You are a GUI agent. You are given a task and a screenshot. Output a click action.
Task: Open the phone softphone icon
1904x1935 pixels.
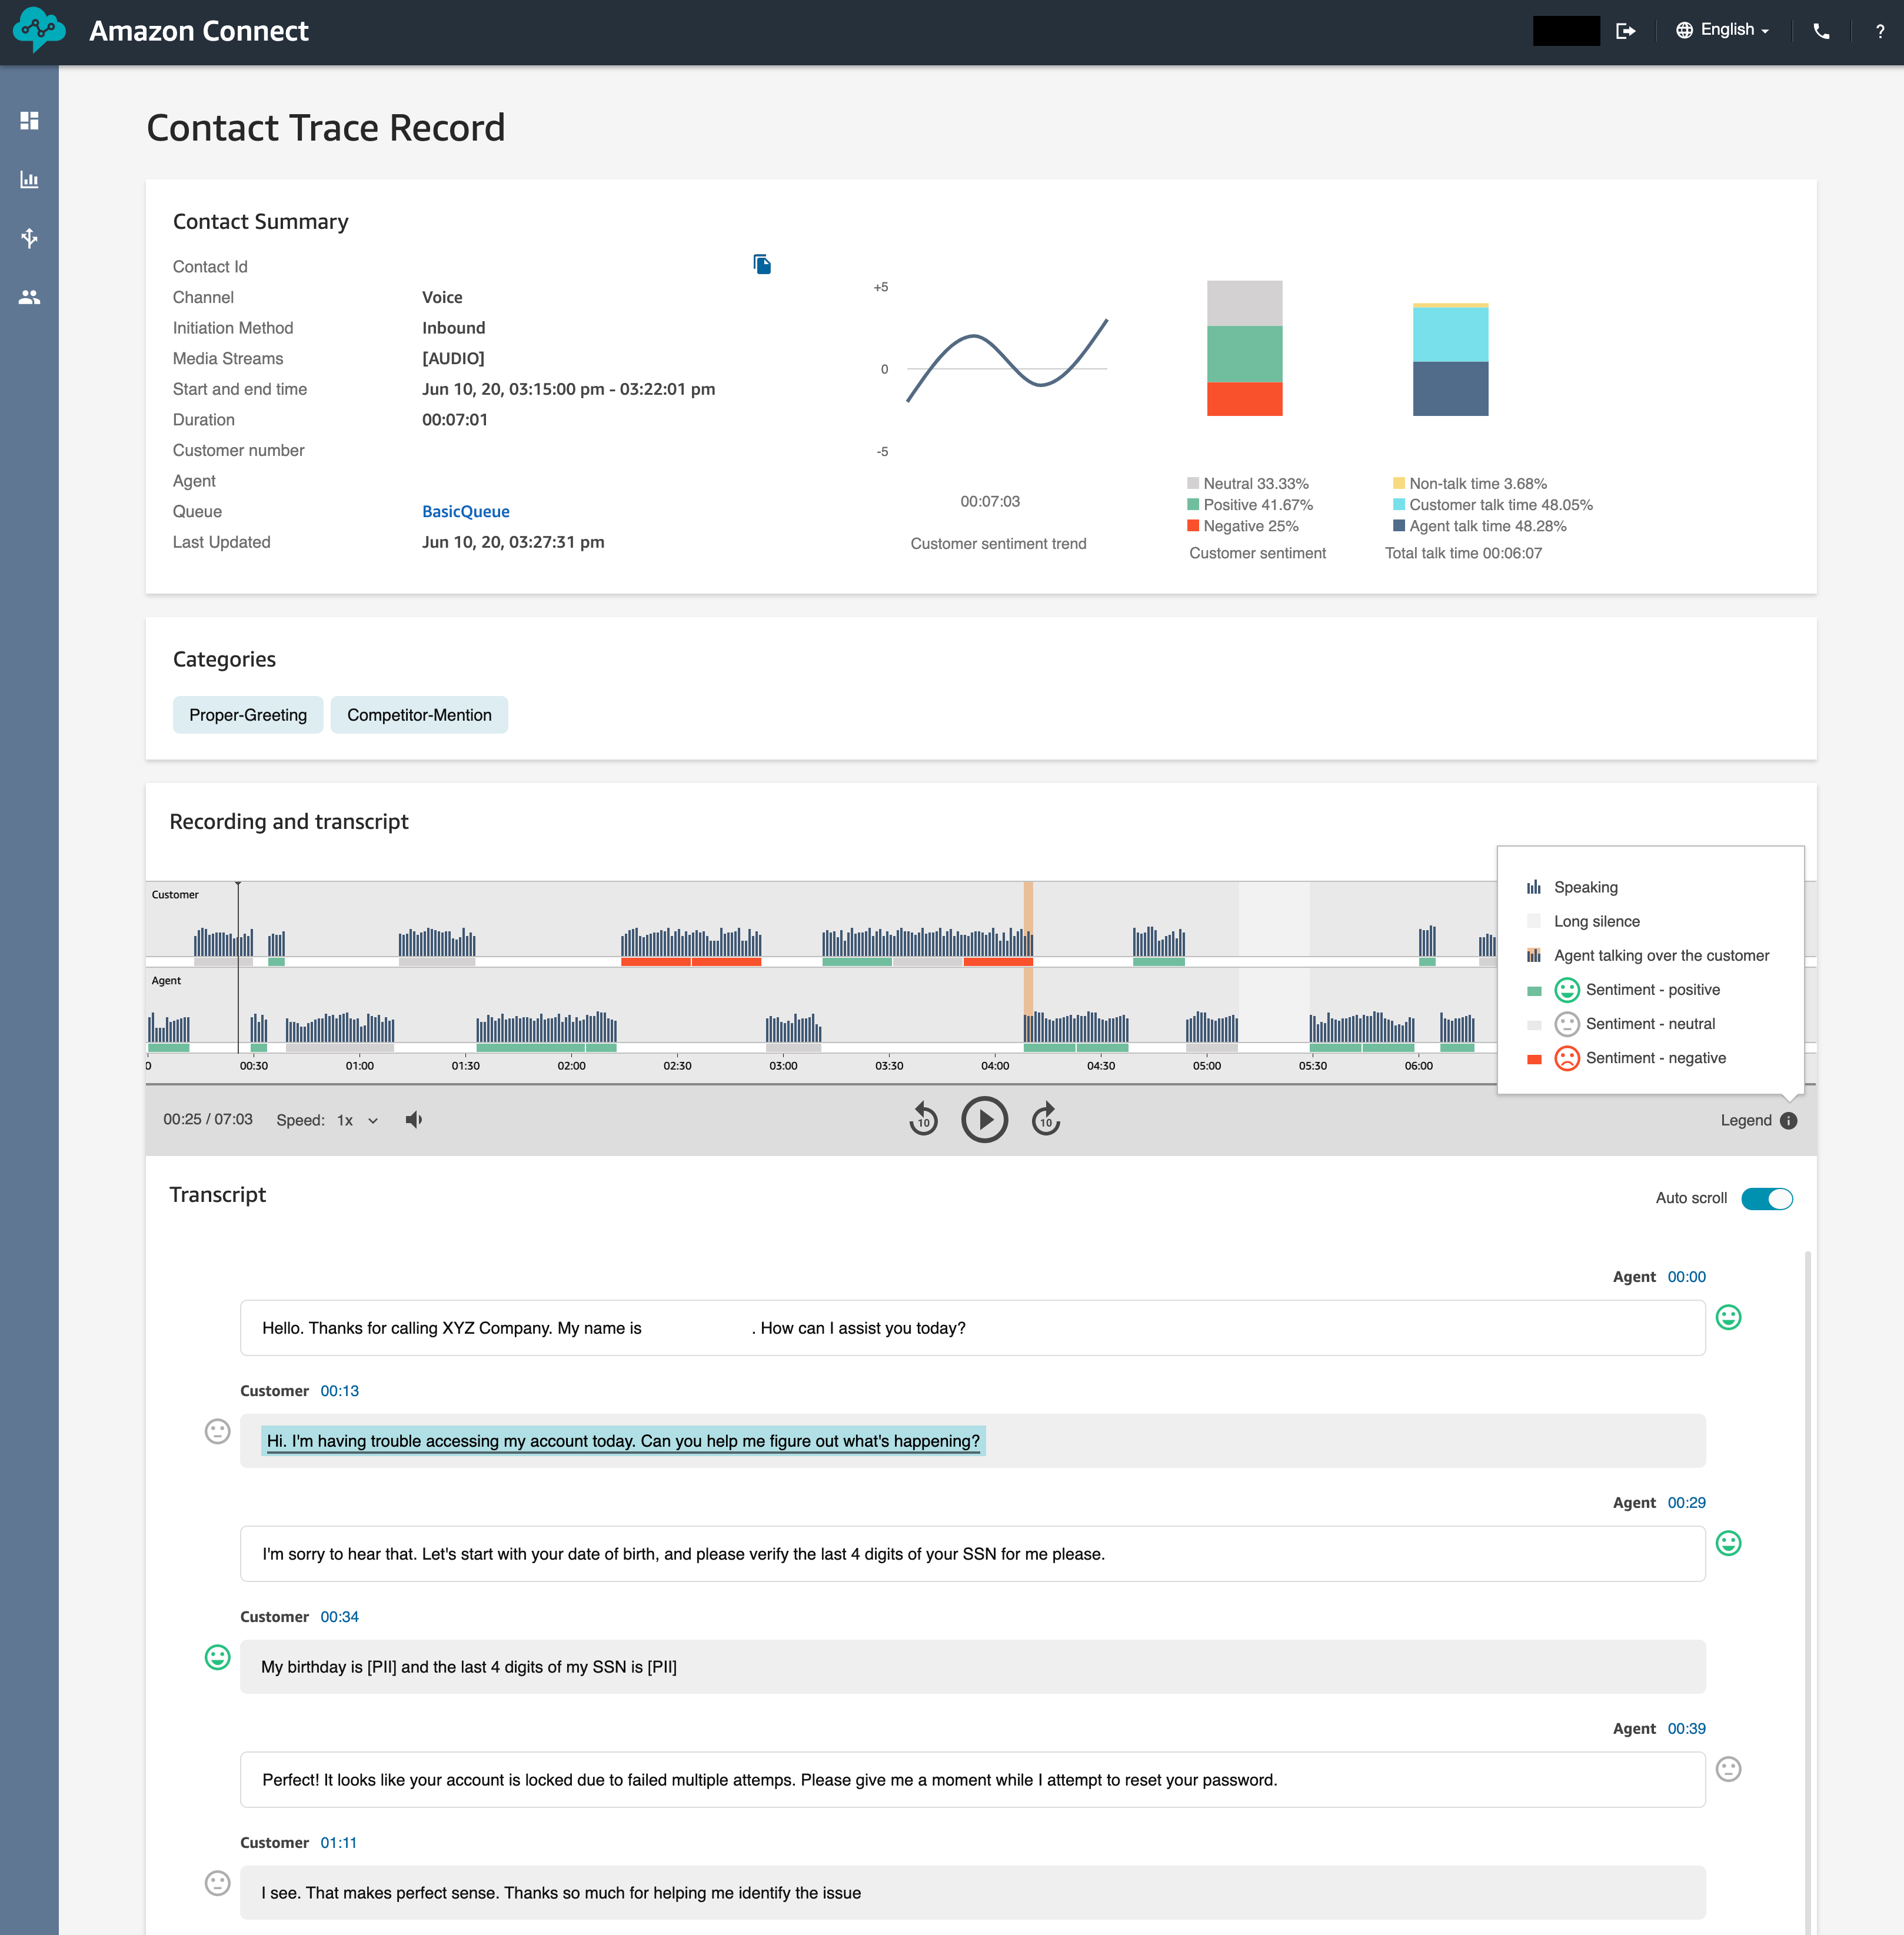point(1821,31)
